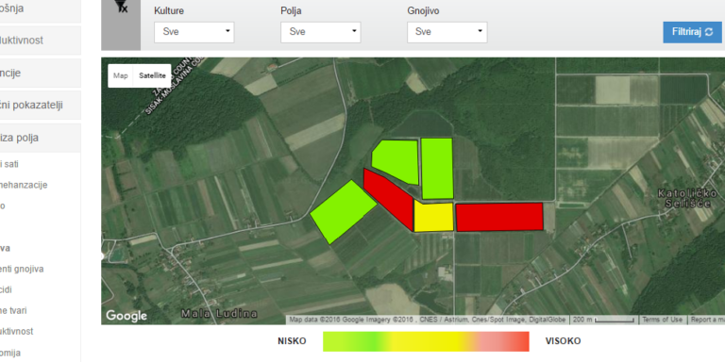The width and height of the screenshot is (725, 362).
Task: Select the green pentagon field polygon
Action: click(396, 161)
